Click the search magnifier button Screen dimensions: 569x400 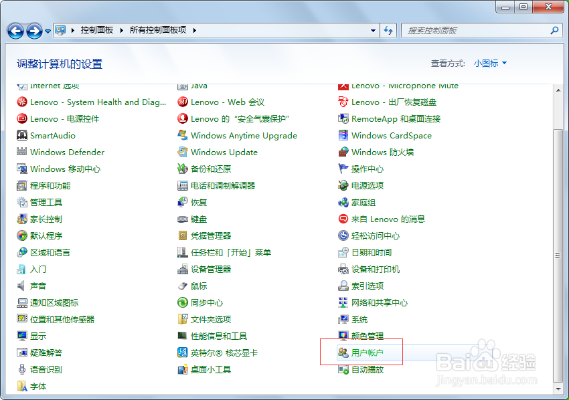(x=554, y=31)
